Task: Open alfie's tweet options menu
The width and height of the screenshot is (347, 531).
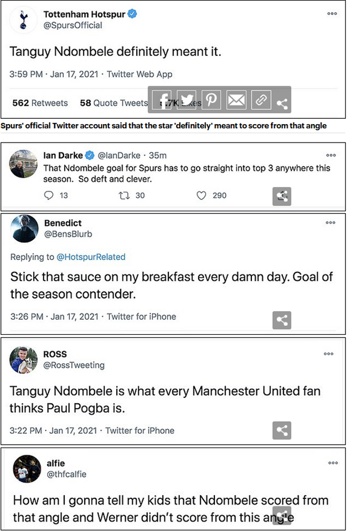Action: pyautogui.click(x=333, y=463)
